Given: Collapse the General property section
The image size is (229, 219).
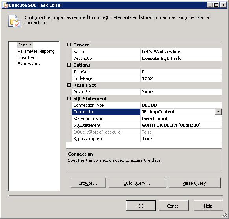Looking at the screenshot, I should (69, 45).
